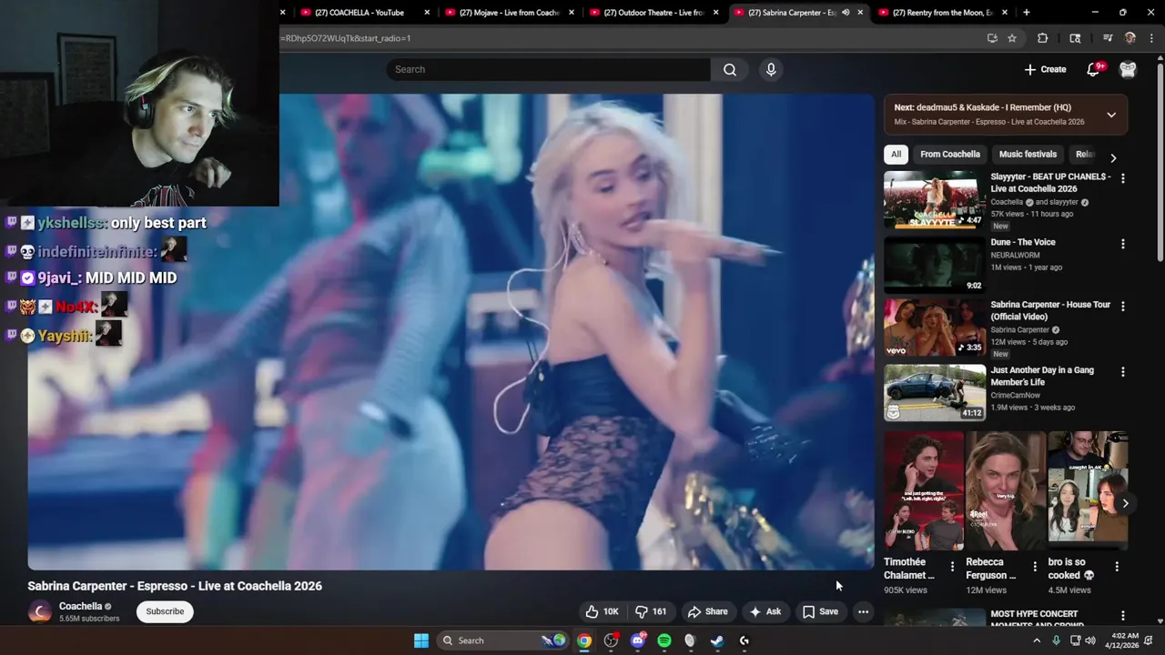Like the video (10K)
The width and height of the screenshot is (1165, 655).
[603, 611]
